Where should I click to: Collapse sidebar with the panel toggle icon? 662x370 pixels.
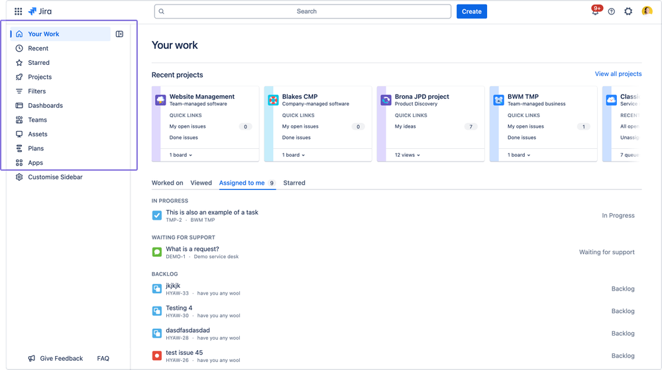point(119,34)
